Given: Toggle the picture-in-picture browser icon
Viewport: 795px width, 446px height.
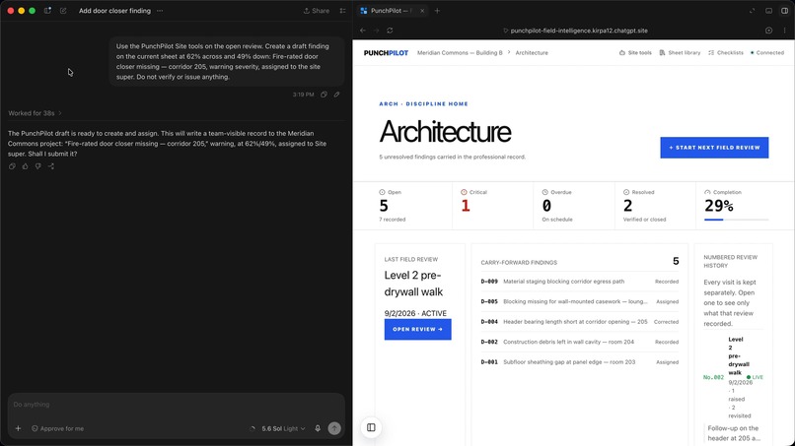Looking at the screenshot, I should pos(768,11).
